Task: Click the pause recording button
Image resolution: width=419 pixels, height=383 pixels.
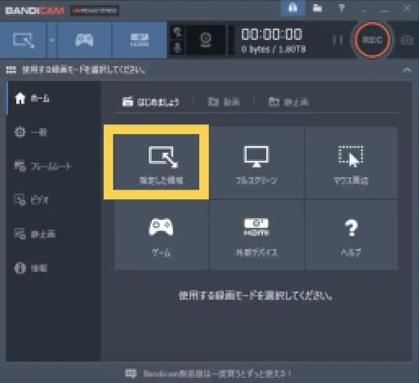Action: coord(338,40)
